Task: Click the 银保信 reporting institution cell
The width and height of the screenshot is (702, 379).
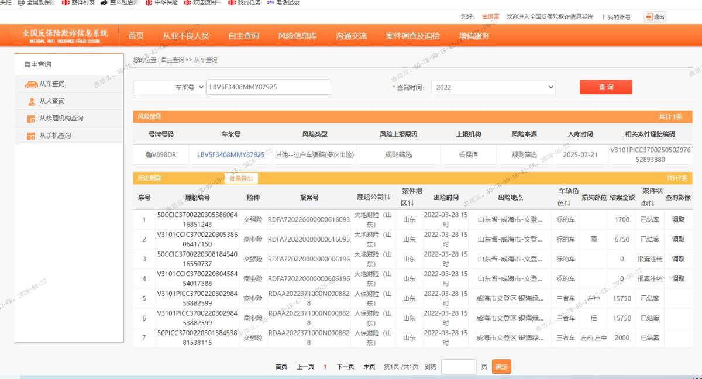Action: pos(468,155)
